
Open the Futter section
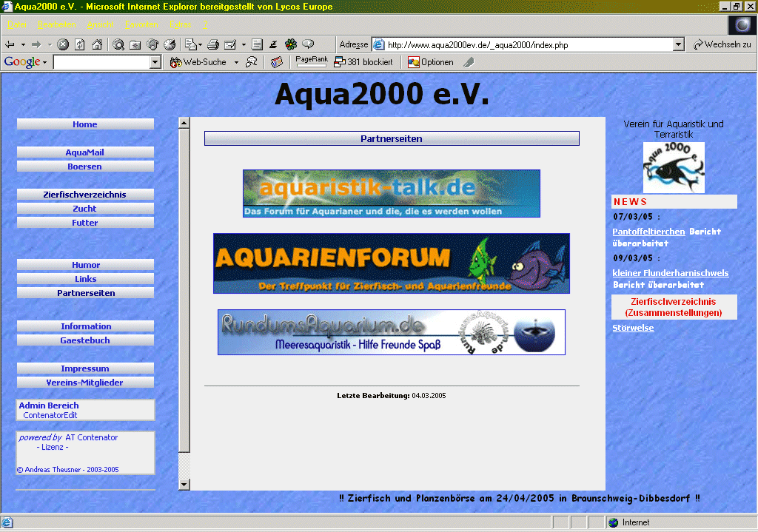tap(85, 222)
